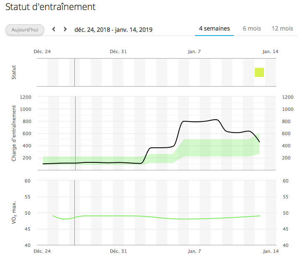
Task: Click the Jan. 7 label above Statut chart
Action: pos(194,51)
